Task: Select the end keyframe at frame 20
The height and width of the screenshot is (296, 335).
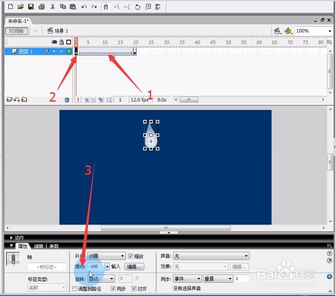Action: [x=135, y=51]
